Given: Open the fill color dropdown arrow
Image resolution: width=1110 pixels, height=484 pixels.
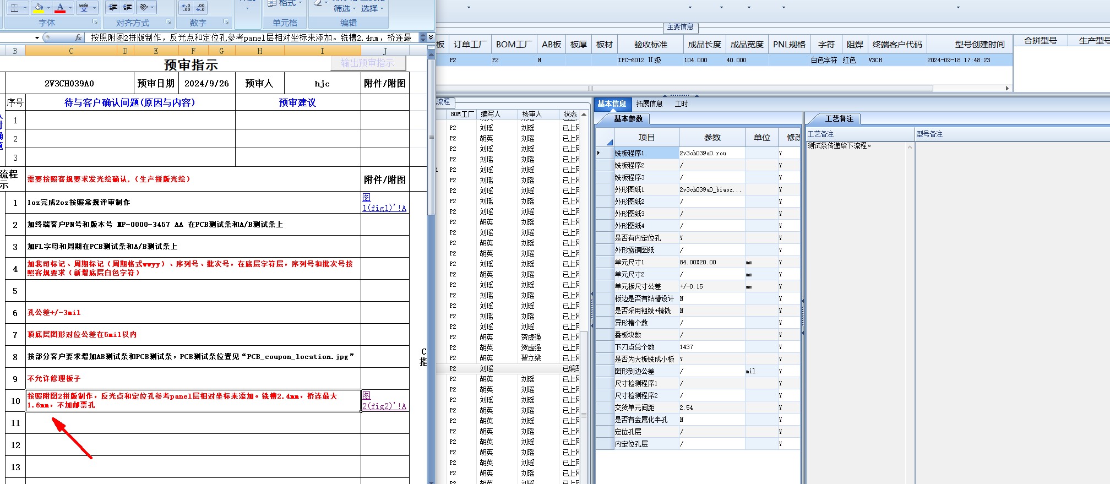Looking at the screenshot, I should tap(48, 8).
